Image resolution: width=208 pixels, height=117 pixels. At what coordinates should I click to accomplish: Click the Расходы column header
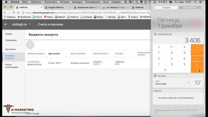point(119,54)
